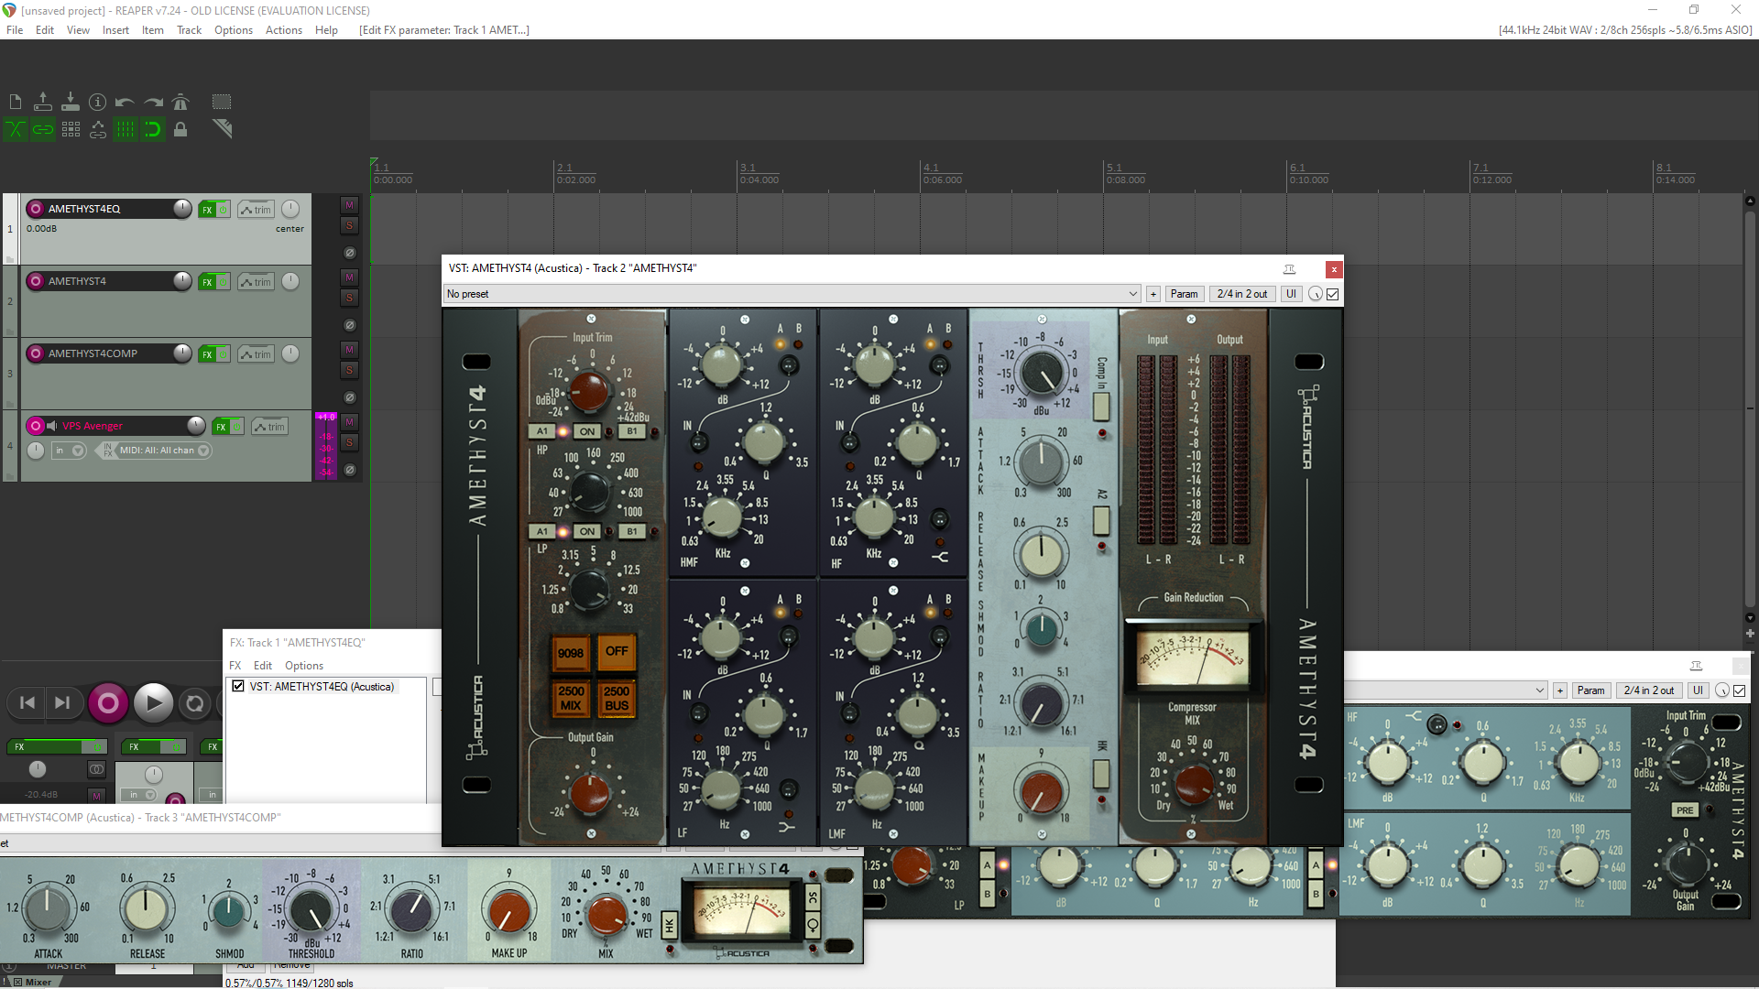Invert phase on the AMETHYST4EQ track

(349, 253)
